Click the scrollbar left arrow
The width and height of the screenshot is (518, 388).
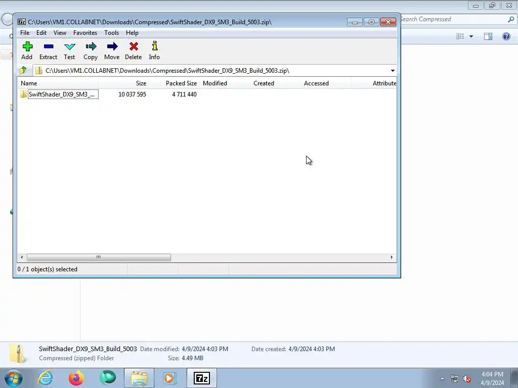pyautogui.click(x=22, y=257)
